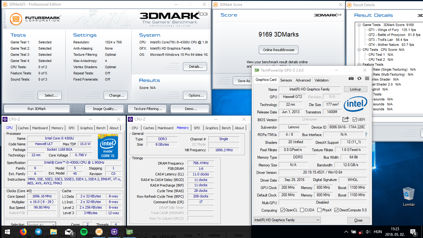Click the Futuremark Corporation logo

click(35, 19)
